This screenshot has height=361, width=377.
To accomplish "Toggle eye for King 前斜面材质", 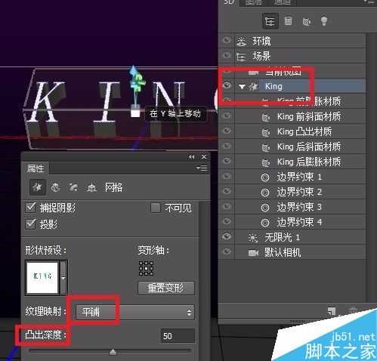I will coord(227,116).
